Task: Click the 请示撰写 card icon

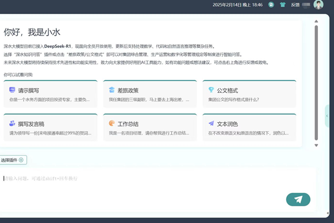Action: click(12, 90)
